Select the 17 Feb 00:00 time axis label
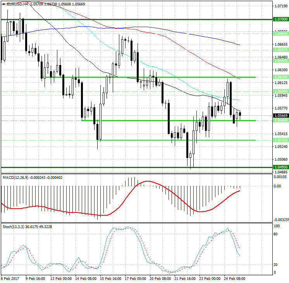Screen dimensions: 289x283 tap(136, 278)
